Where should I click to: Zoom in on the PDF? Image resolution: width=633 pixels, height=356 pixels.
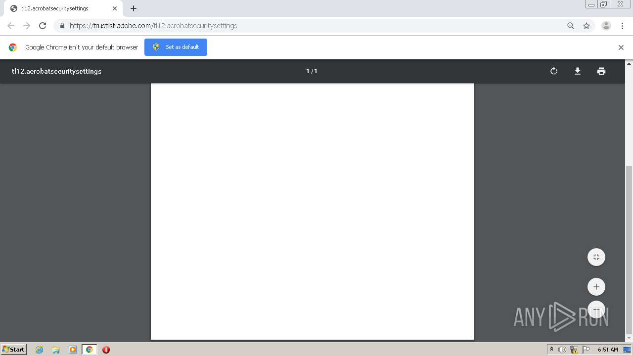point(596,287)
